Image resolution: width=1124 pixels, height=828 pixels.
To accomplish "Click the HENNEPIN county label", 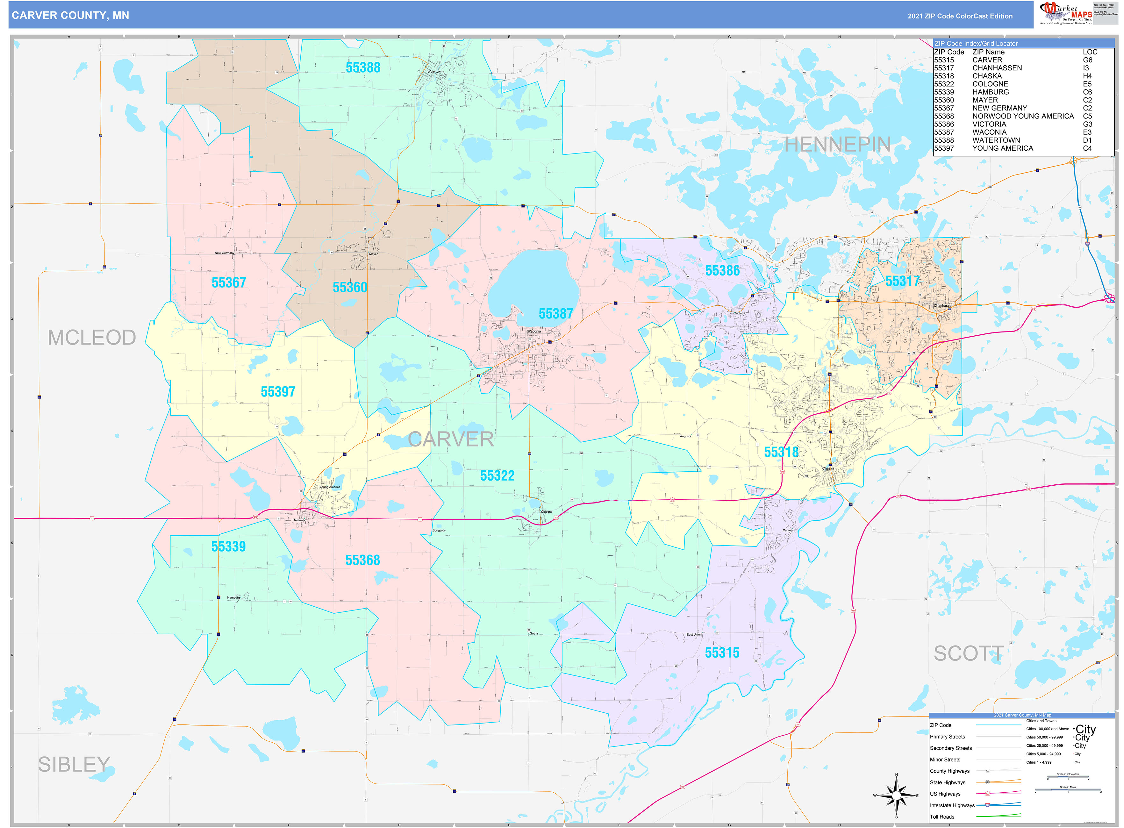I will (838, 144).
